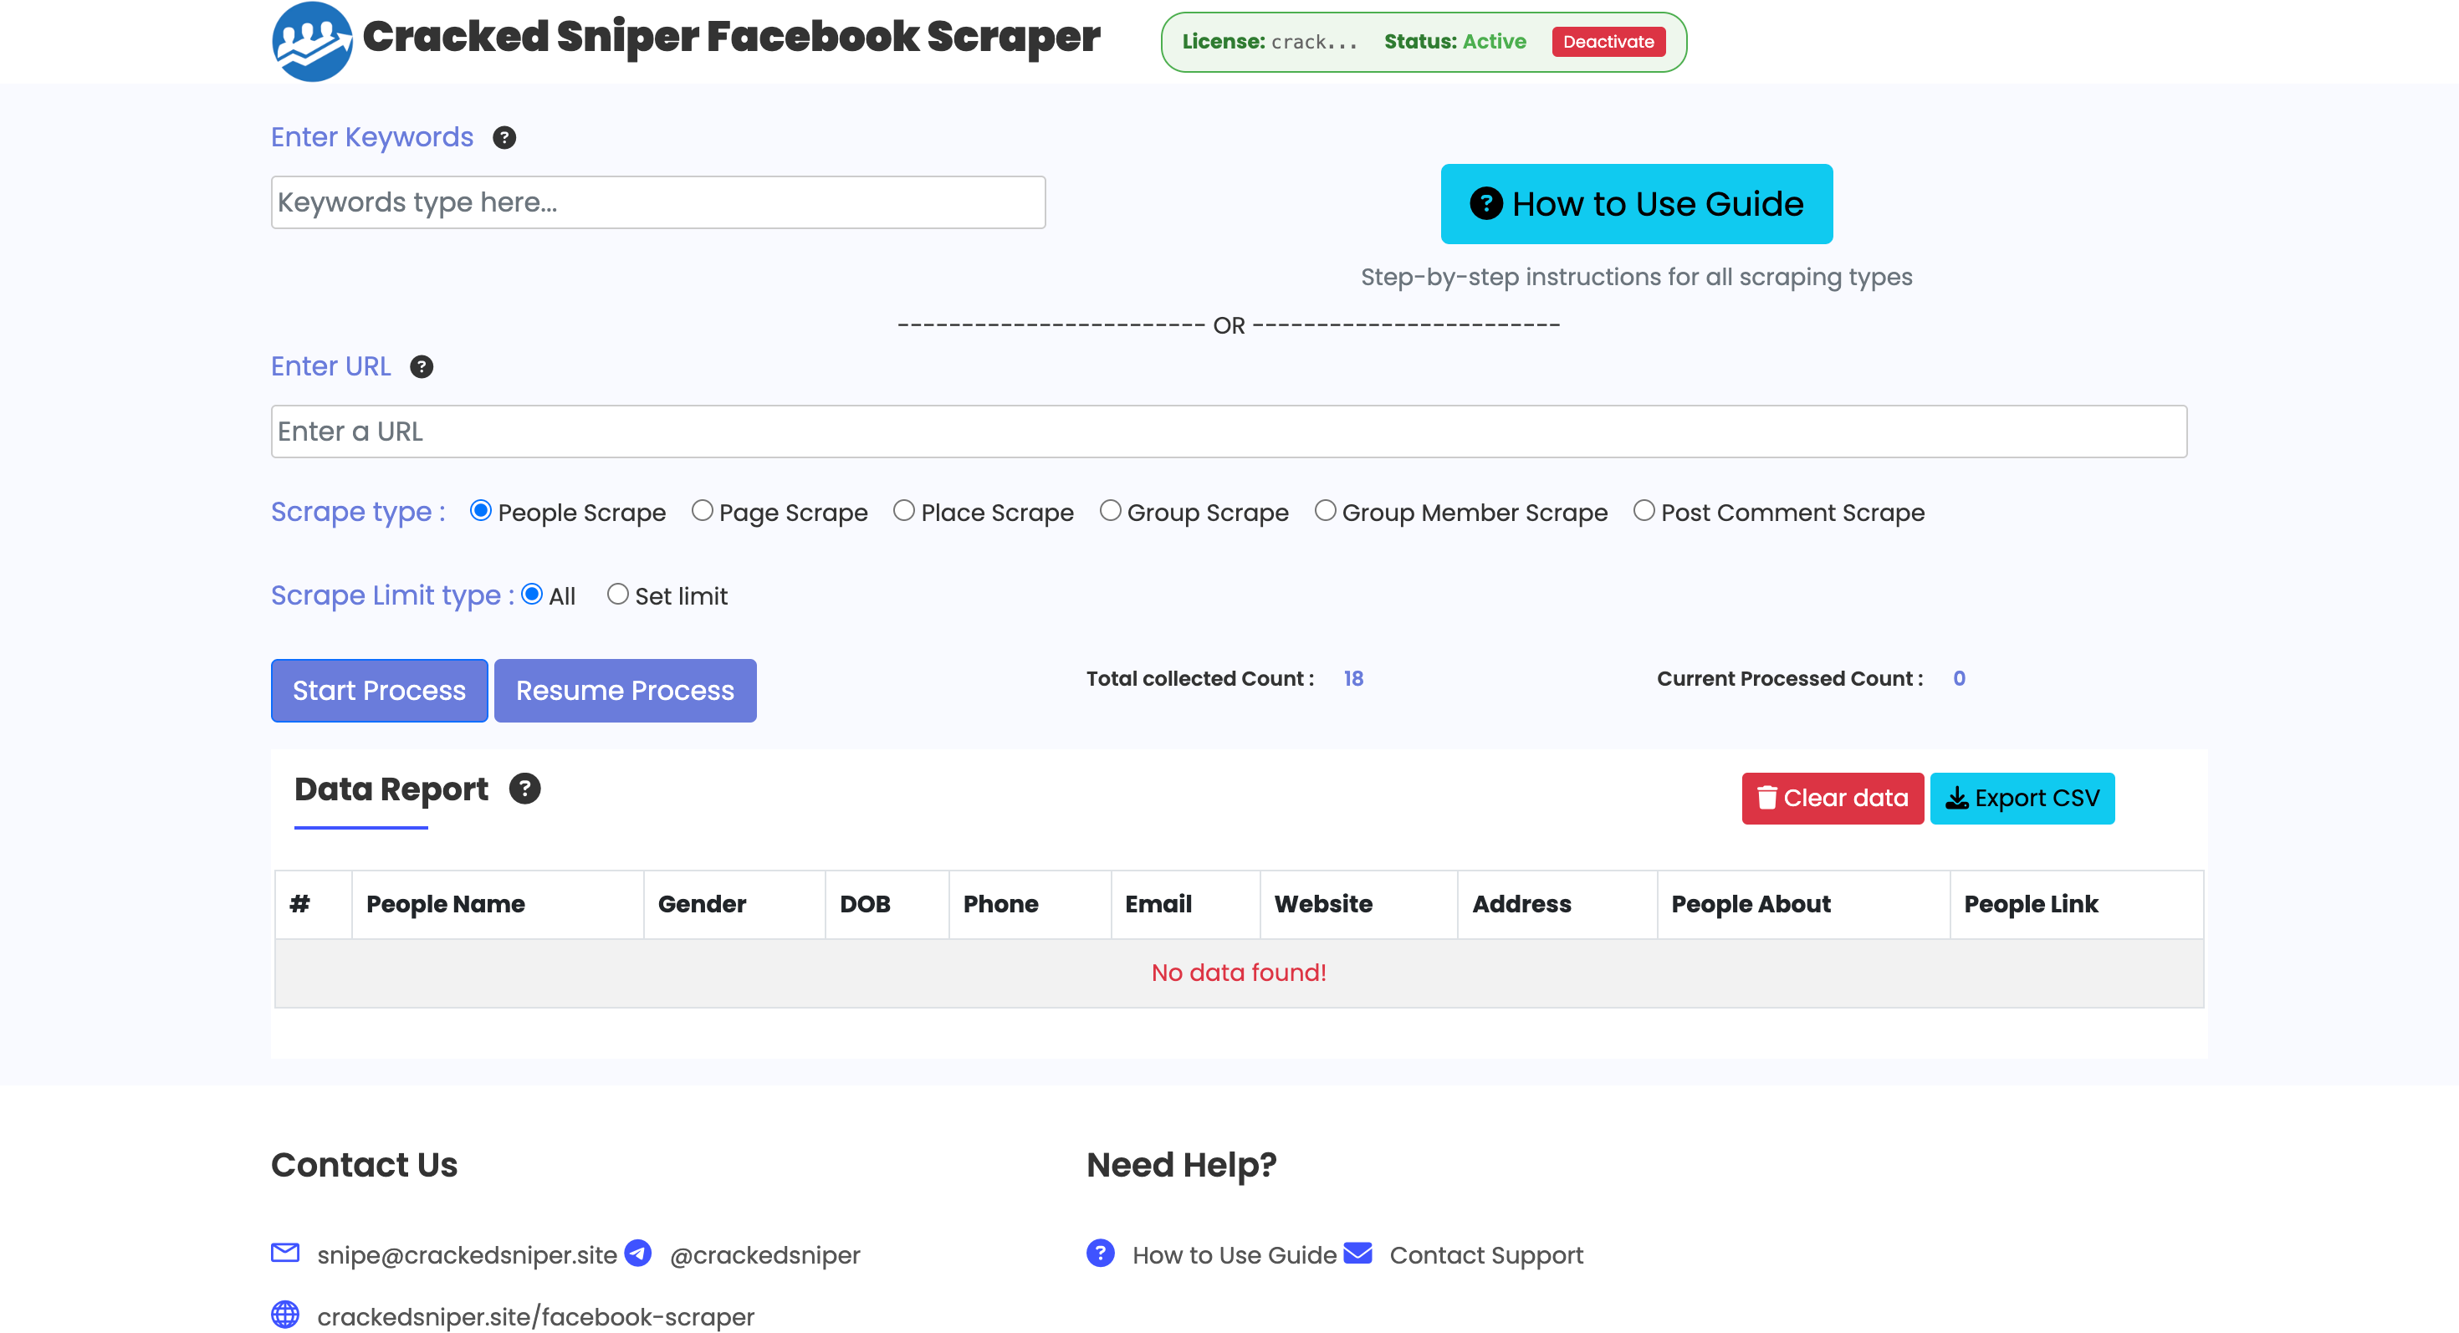The height and width of the screenshot is (1333, 2459).
Task: Select the Page Scrape option
Action: pos(703,510)
